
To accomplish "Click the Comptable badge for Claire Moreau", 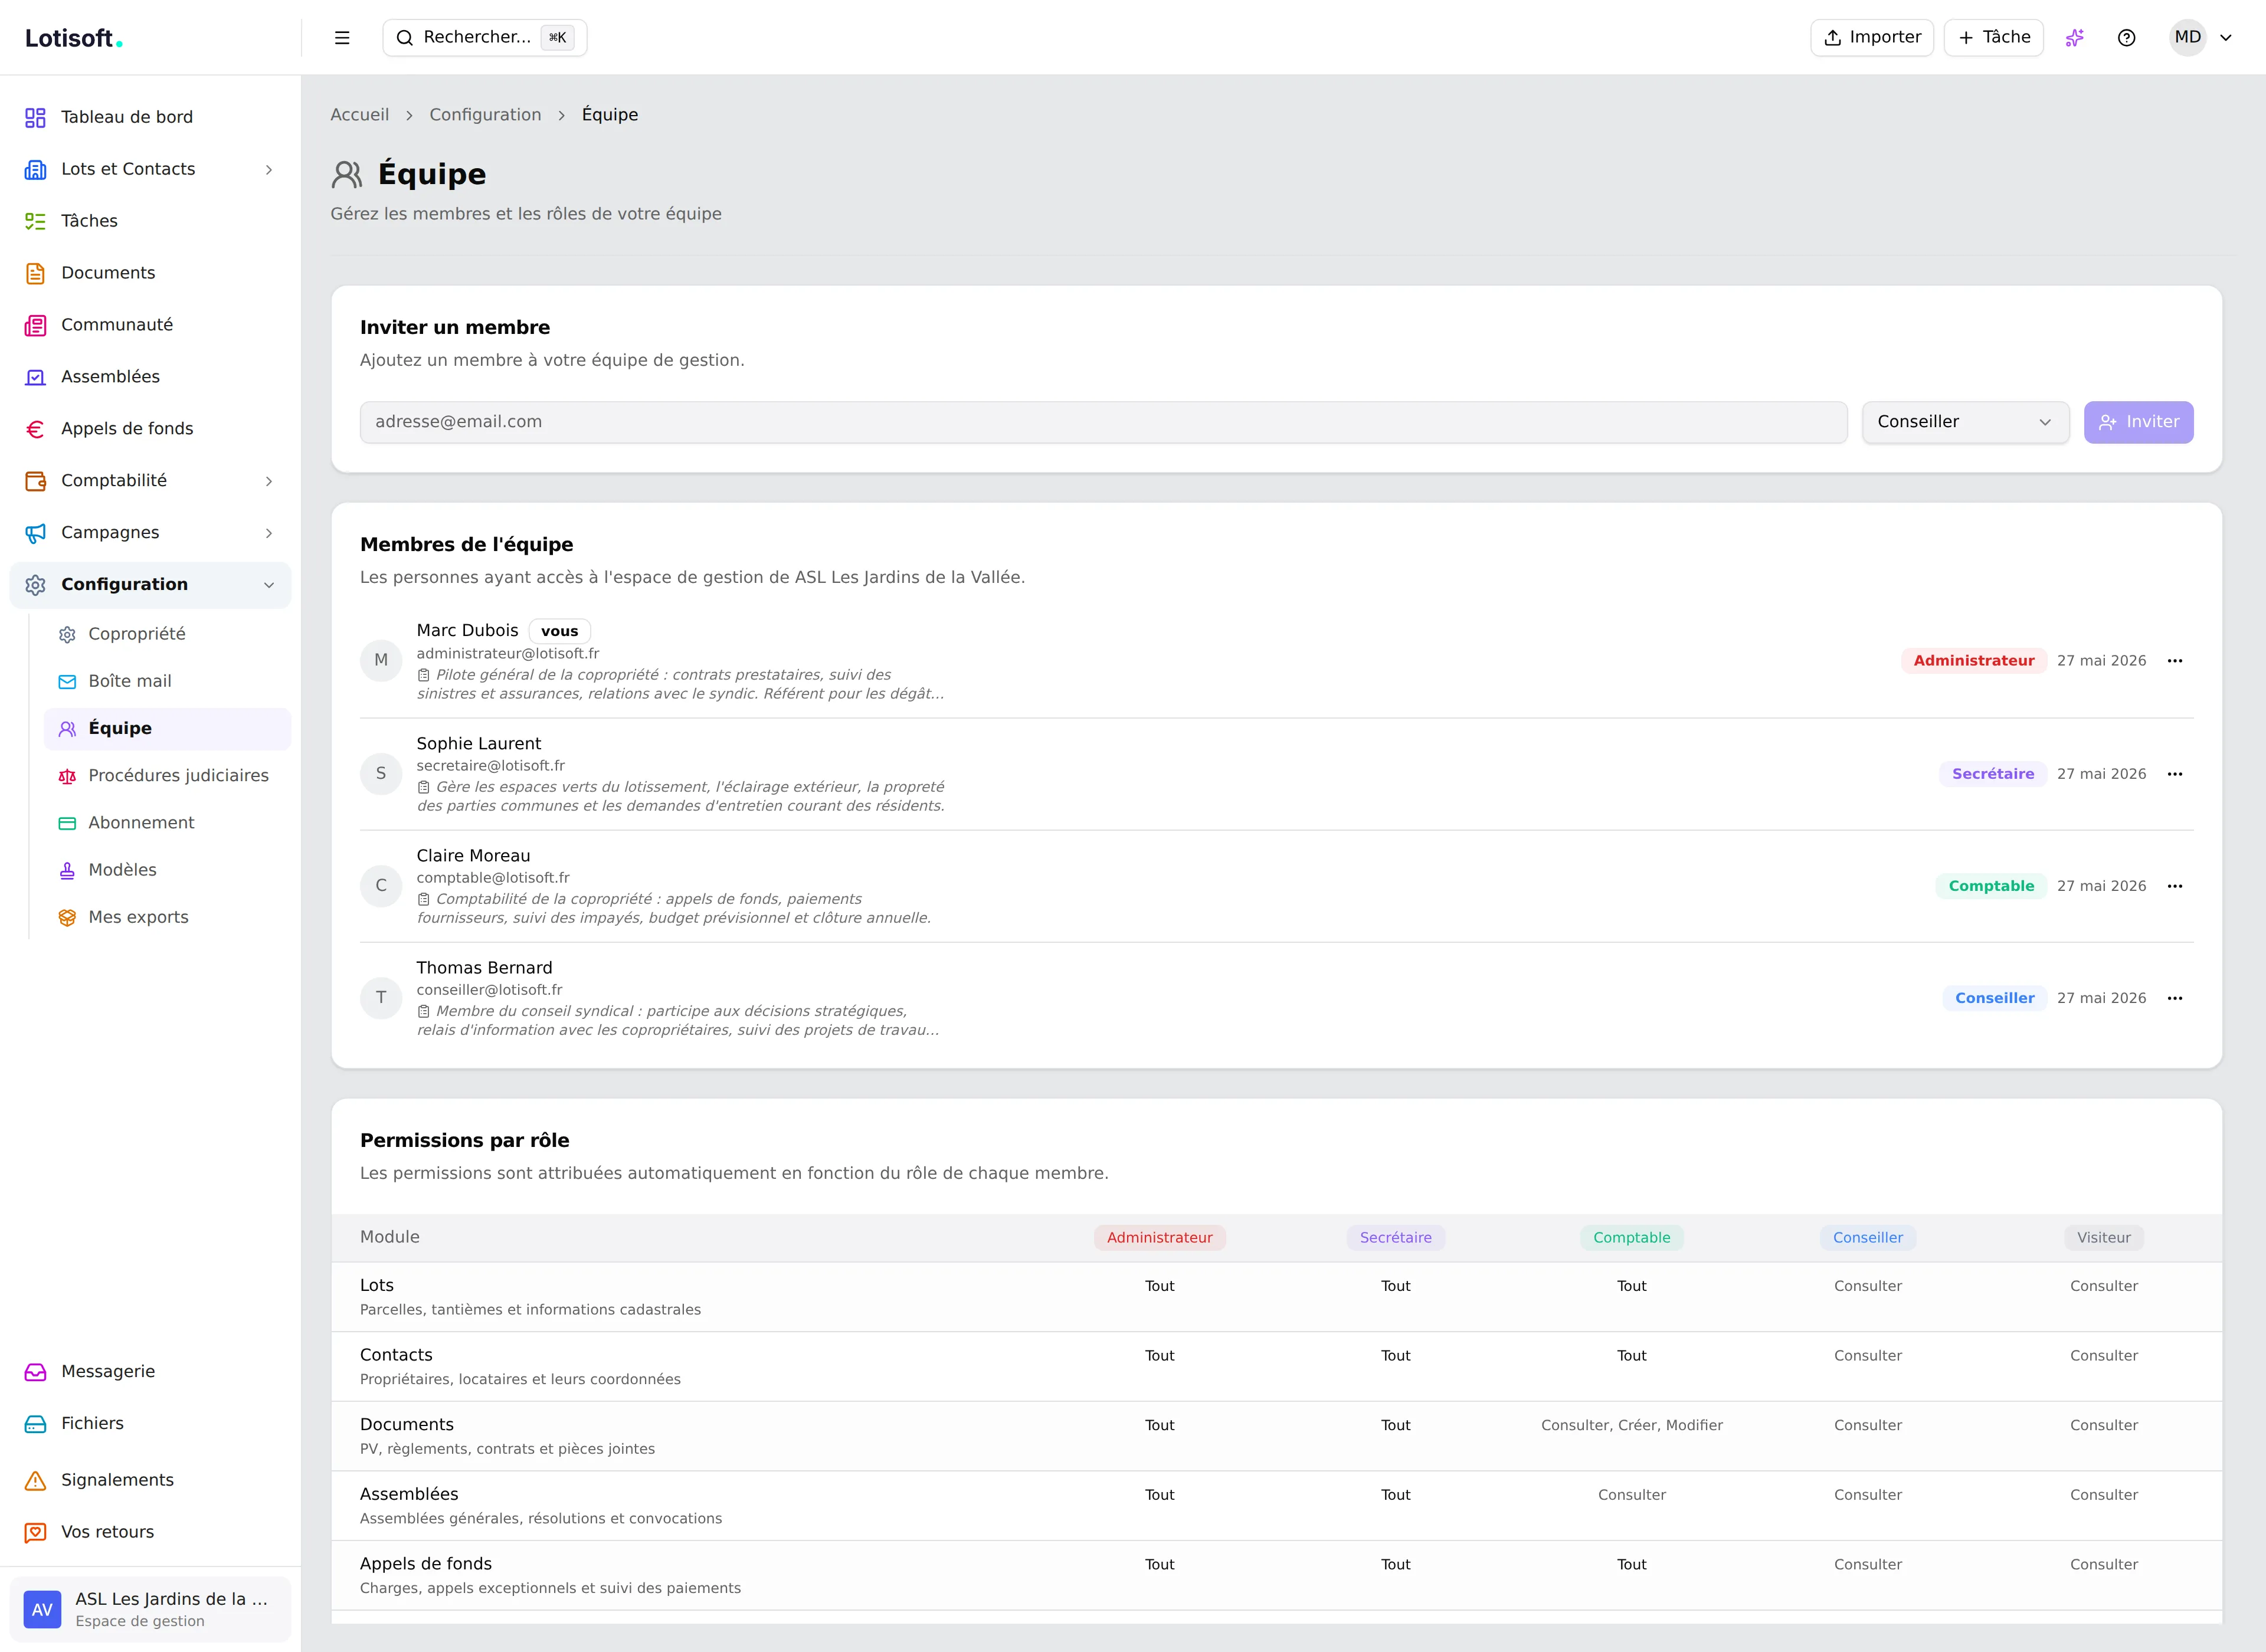I will coord(1991,886).
